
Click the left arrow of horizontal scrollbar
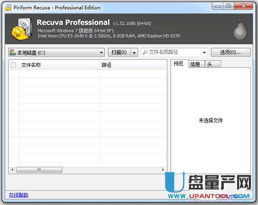[12, 170]
